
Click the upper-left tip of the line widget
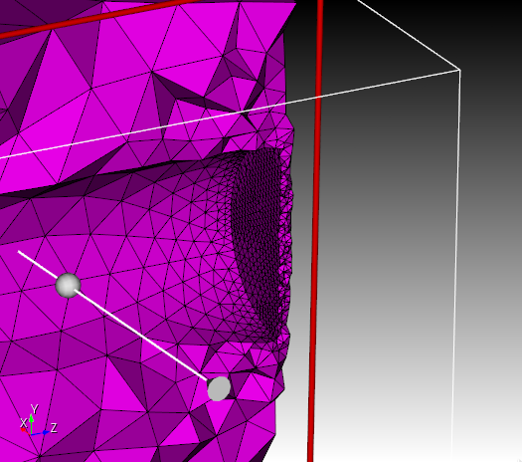pos(19,251)
